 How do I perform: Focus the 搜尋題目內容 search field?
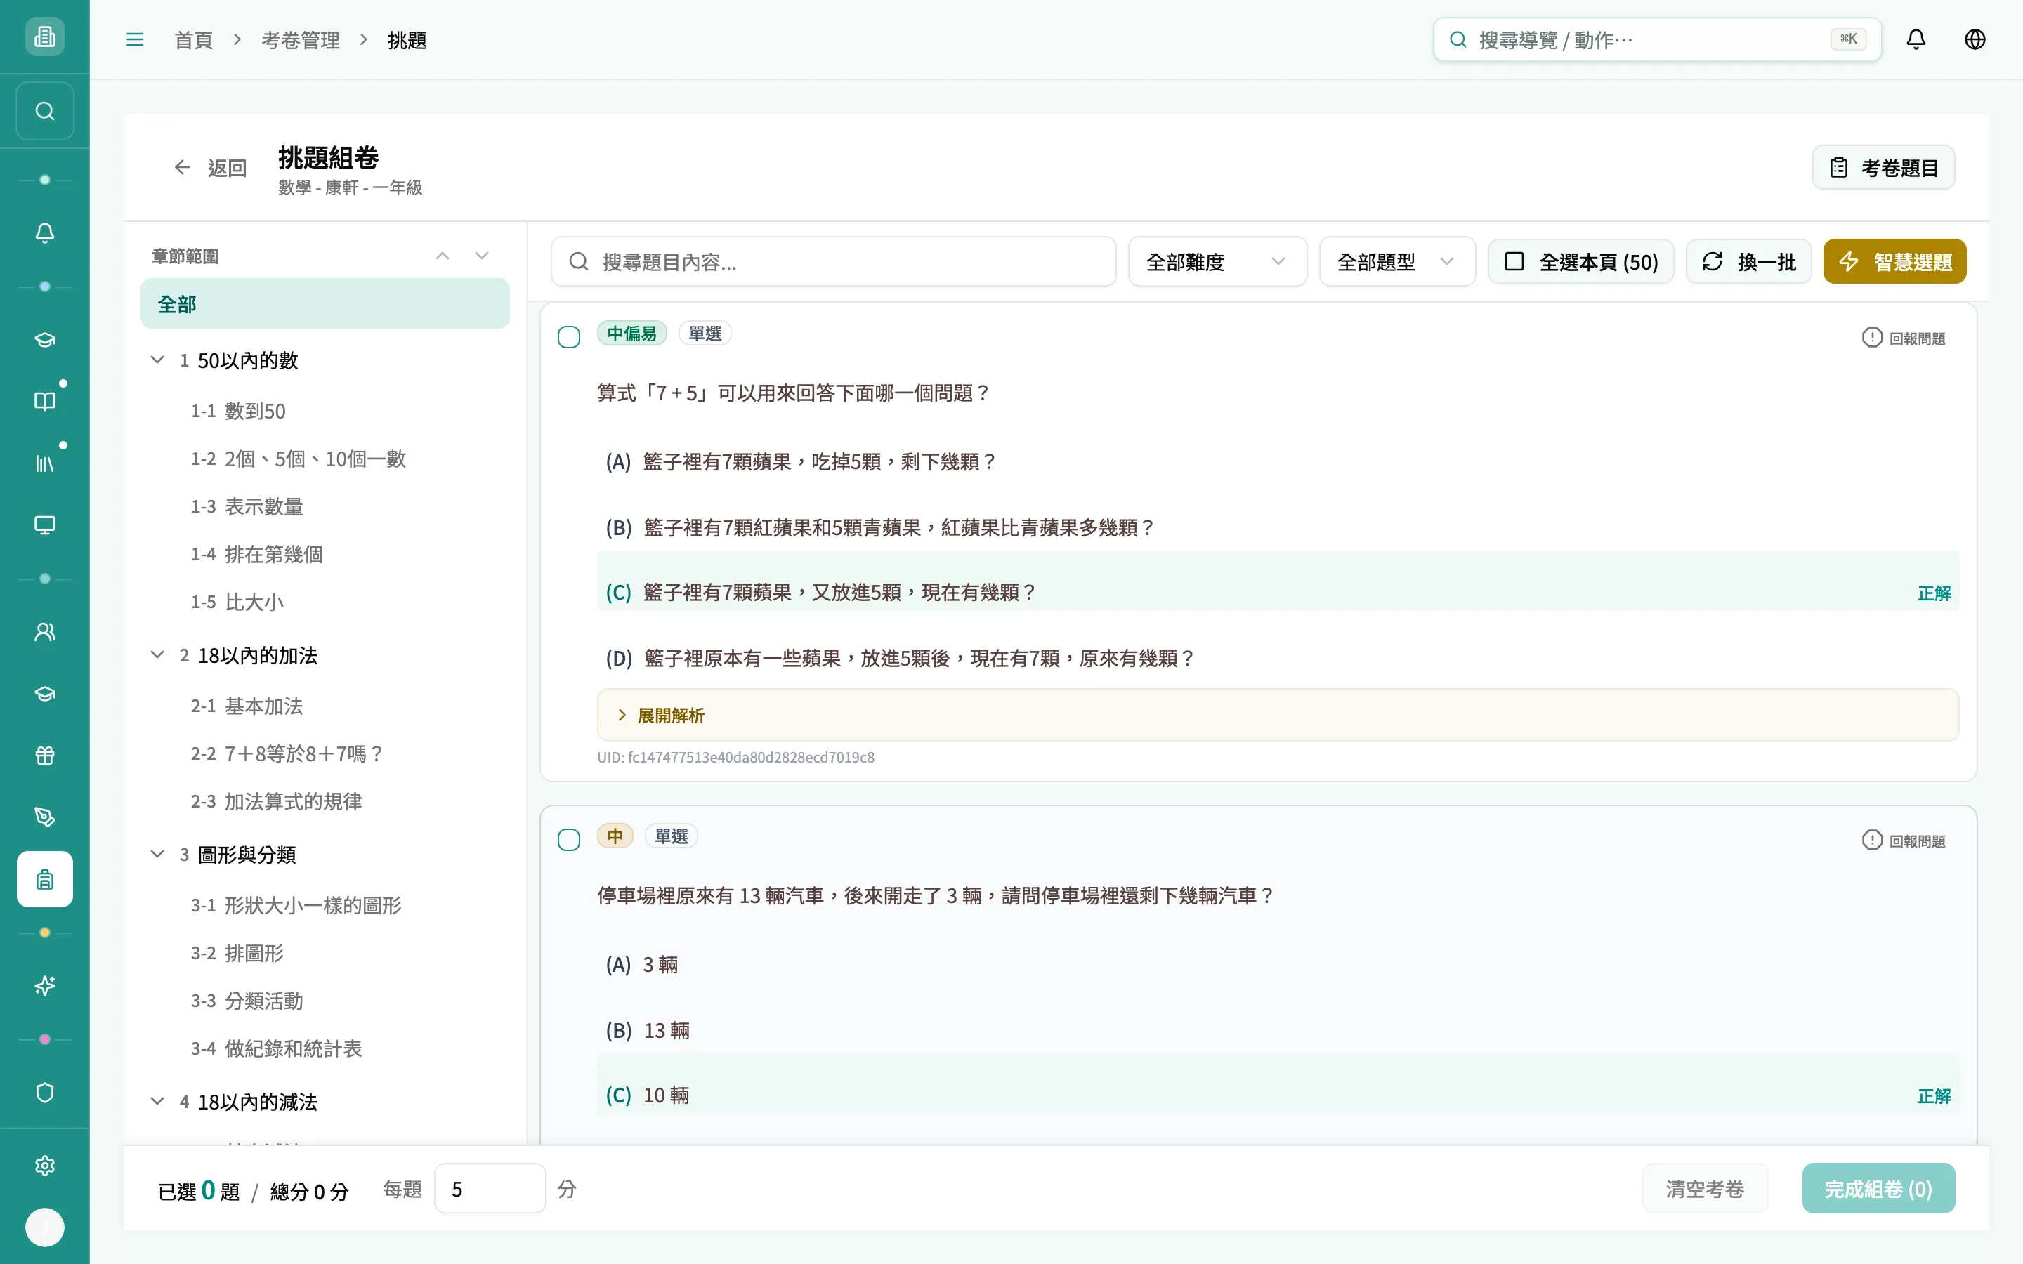pos(834,262)
